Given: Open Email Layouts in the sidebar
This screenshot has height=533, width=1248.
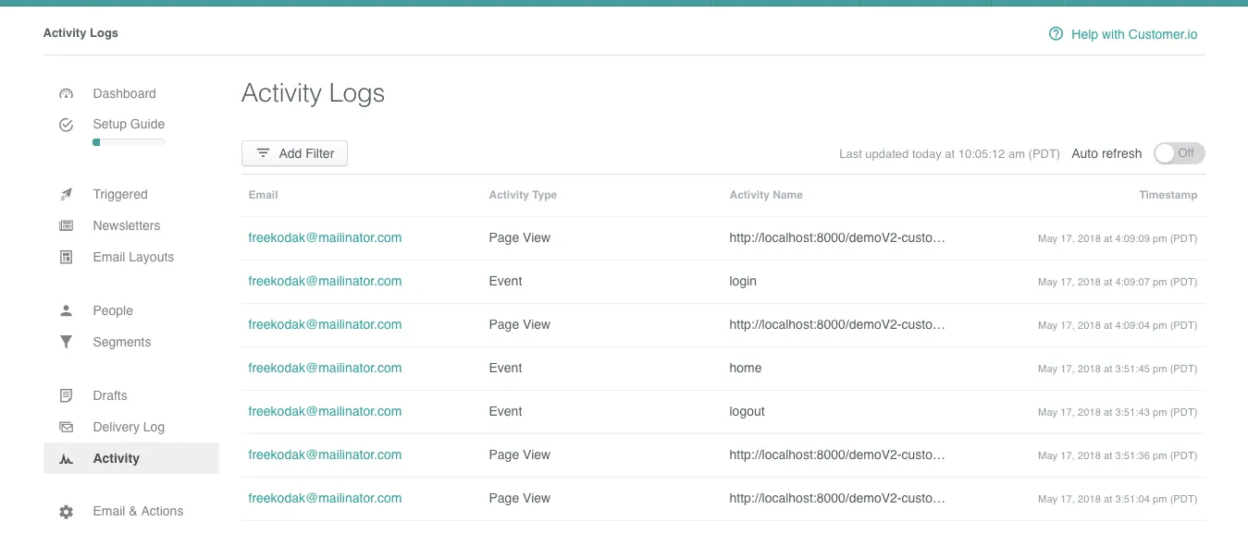Looking at the screenshot, I should coord(131,258).
